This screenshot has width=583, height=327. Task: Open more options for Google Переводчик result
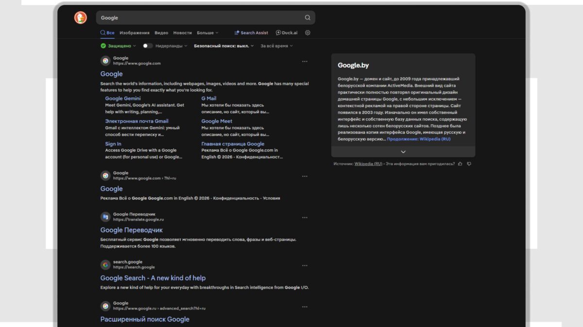(x=305, y=218)
